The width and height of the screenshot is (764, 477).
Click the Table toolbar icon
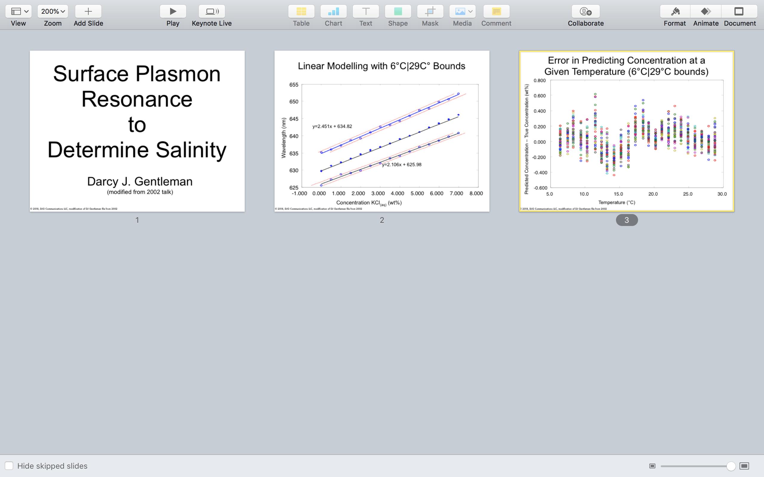coord(301,12)
